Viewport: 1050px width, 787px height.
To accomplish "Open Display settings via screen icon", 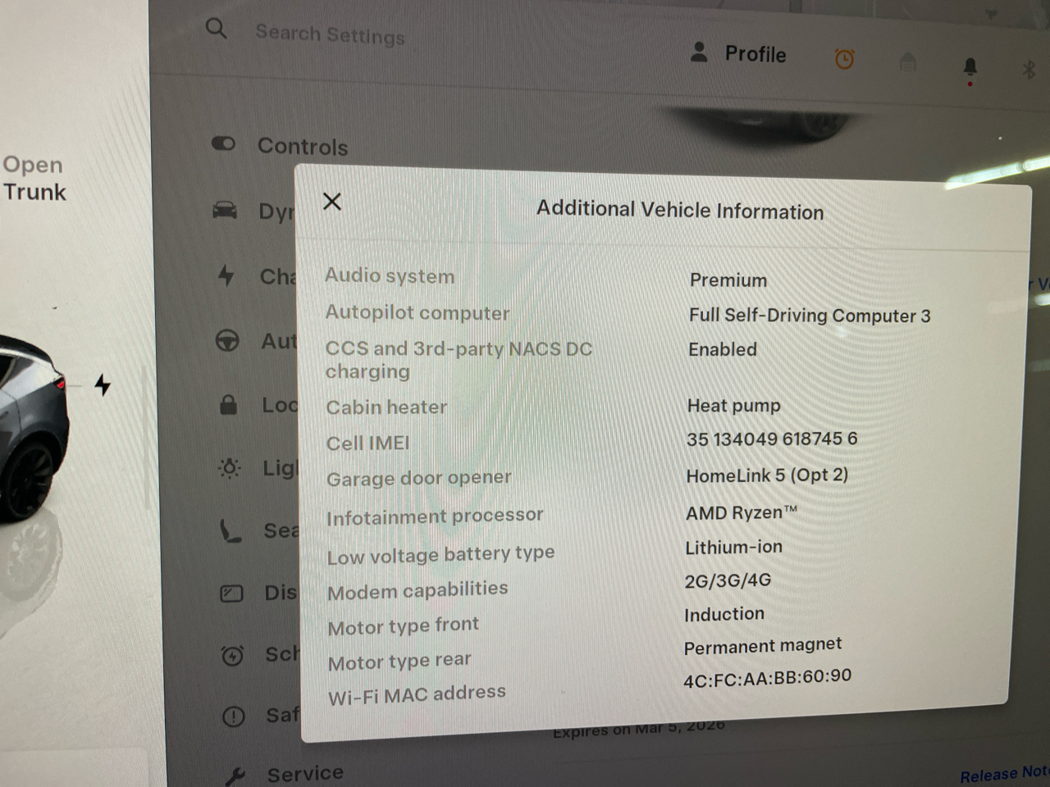I will coord(232,594).
